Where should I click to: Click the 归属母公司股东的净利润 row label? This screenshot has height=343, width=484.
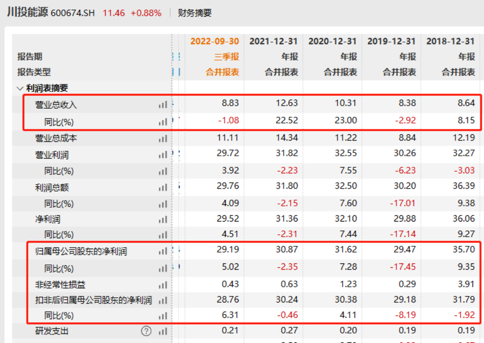click(81, 252)
